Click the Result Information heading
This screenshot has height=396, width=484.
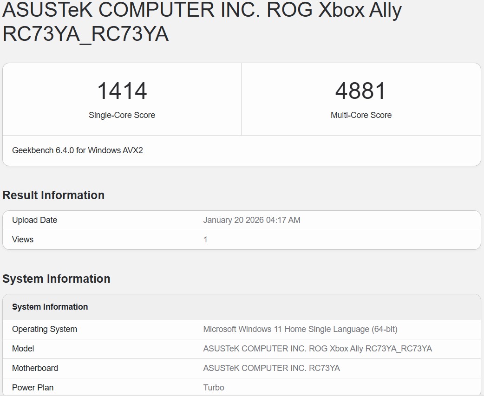tap(53, 195)
